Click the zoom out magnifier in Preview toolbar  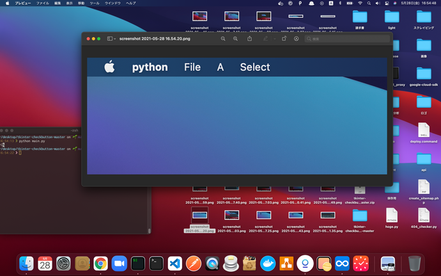pyautogui.click(x=223, y=39)
